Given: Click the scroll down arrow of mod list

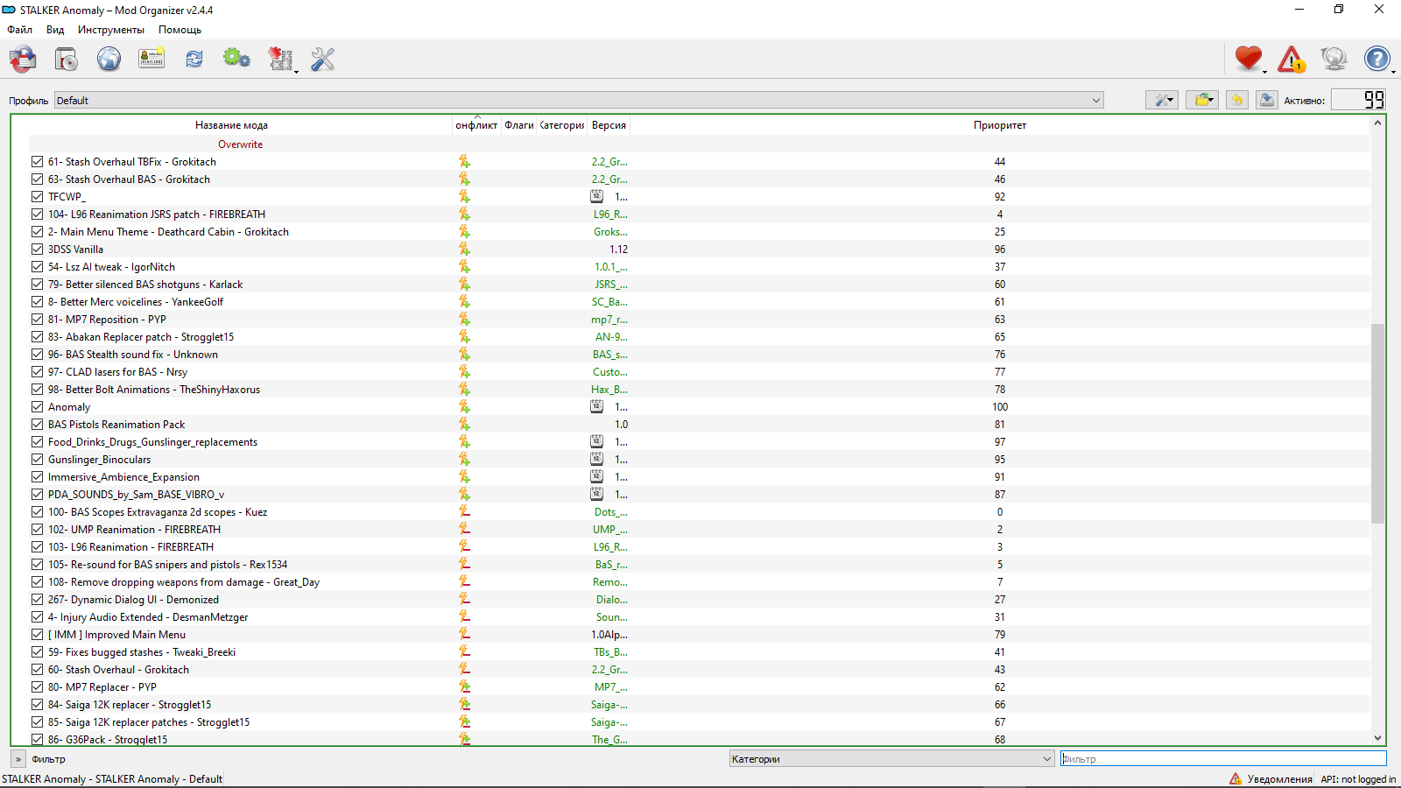Looking at the screenshot, I should (1377, 738).
